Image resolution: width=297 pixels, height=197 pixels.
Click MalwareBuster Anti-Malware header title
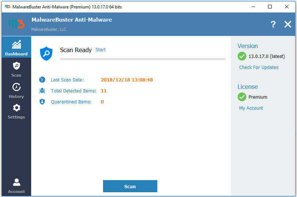tap(71, 20)
